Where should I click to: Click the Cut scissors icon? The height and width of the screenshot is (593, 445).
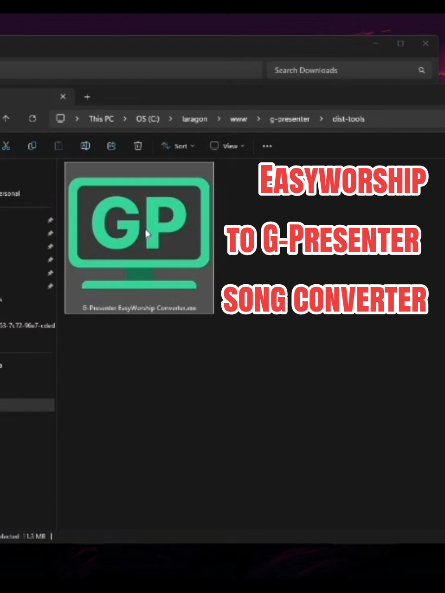click(6, 146)
